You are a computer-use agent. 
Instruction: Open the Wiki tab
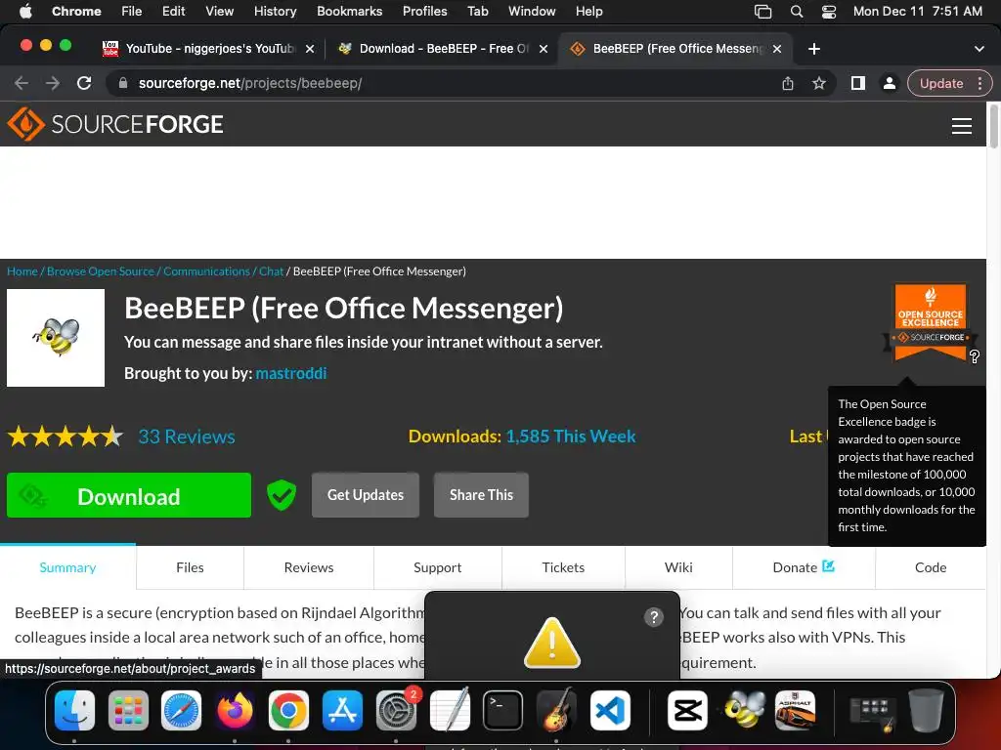pyautogui.click(x=678, y=567)
